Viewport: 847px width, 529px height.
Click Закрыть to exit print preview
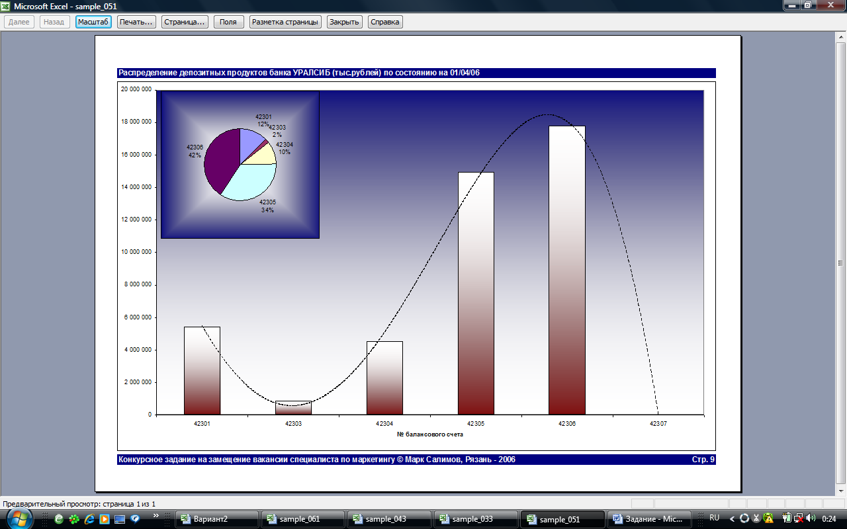[344, 22]
